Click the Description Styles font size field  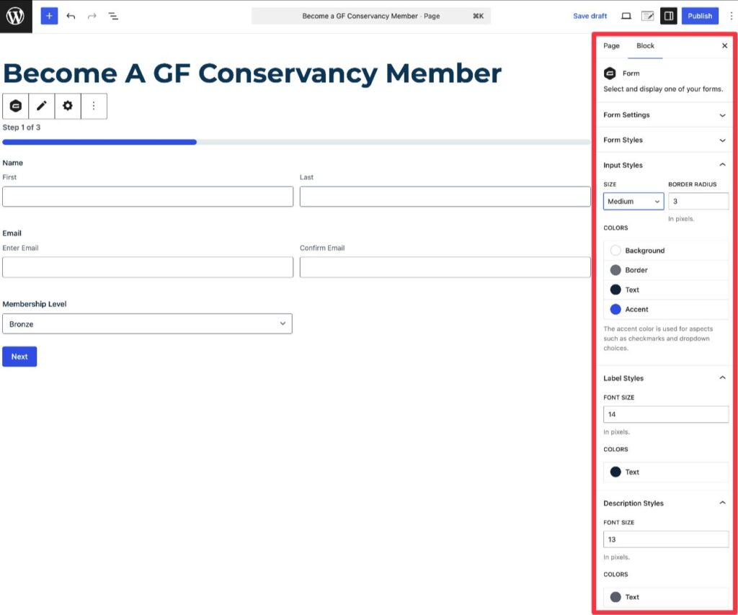click(x=666, y=539)
